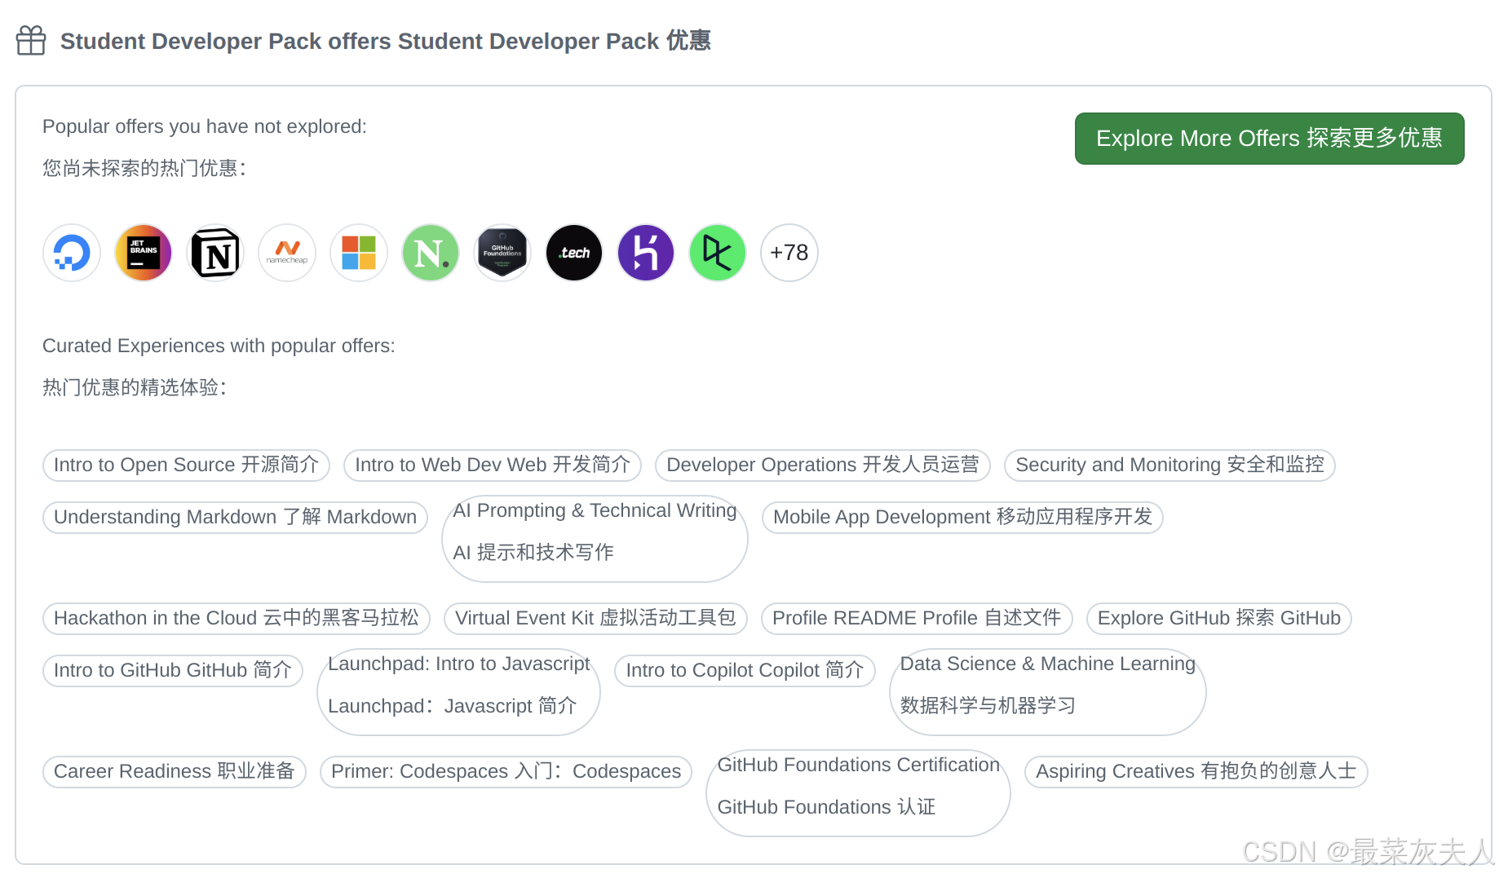
Task: Open Data Science & Machine Learning
Action: (1047, 692)
